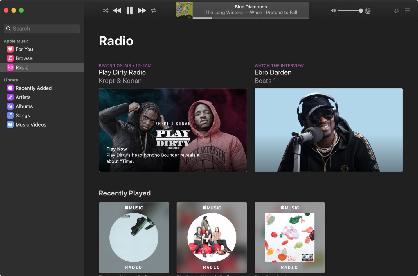
Task: Pause the current song
Action: point(129,10)
